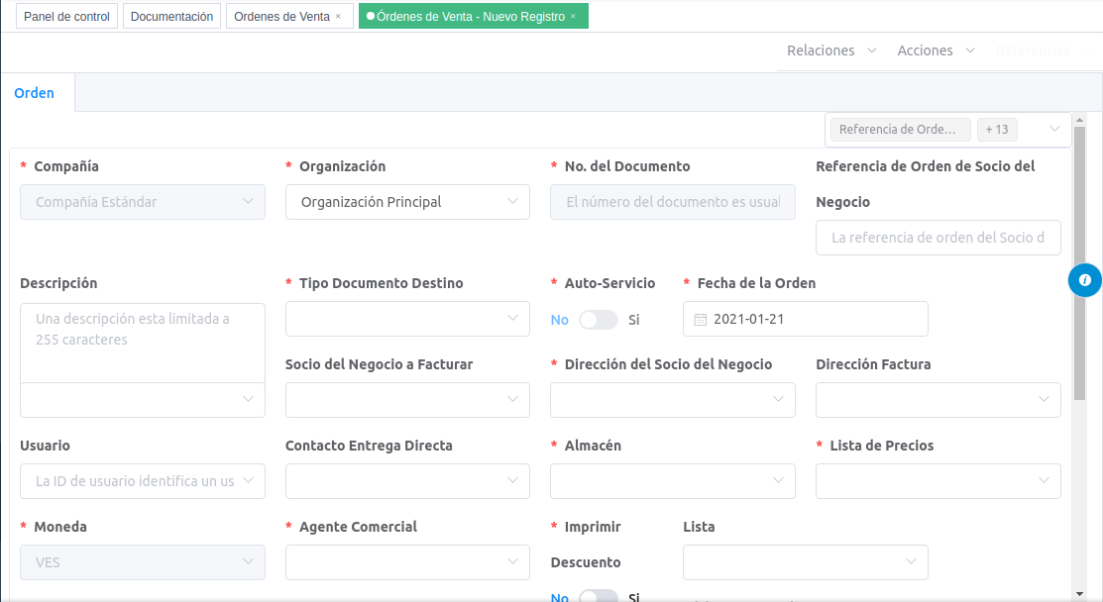1103x602 pixels.
Task: Click the Descripción text area
Action: pos(142,342)
